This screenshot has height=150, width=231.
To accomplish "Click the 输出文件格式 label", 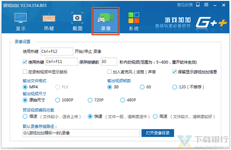I will pyautogui.click(x=35, y=81).
